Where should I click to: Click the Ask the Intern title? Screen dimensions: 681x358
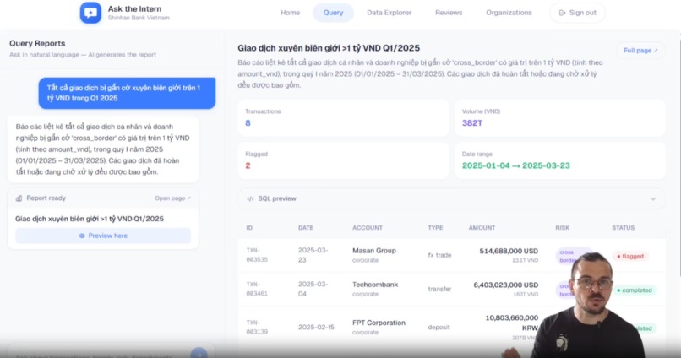[x=134, y=8]
